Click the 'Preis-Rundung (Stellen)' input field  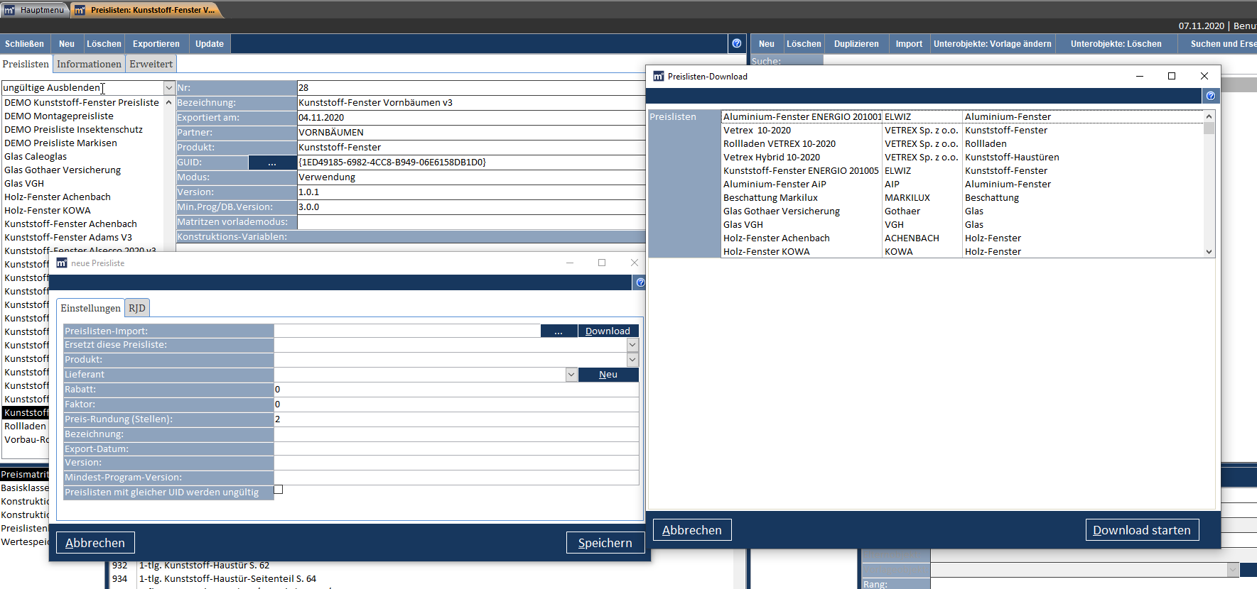pos(456,419)
